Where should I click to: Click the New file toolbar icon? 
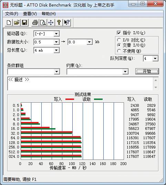[9, 22]
